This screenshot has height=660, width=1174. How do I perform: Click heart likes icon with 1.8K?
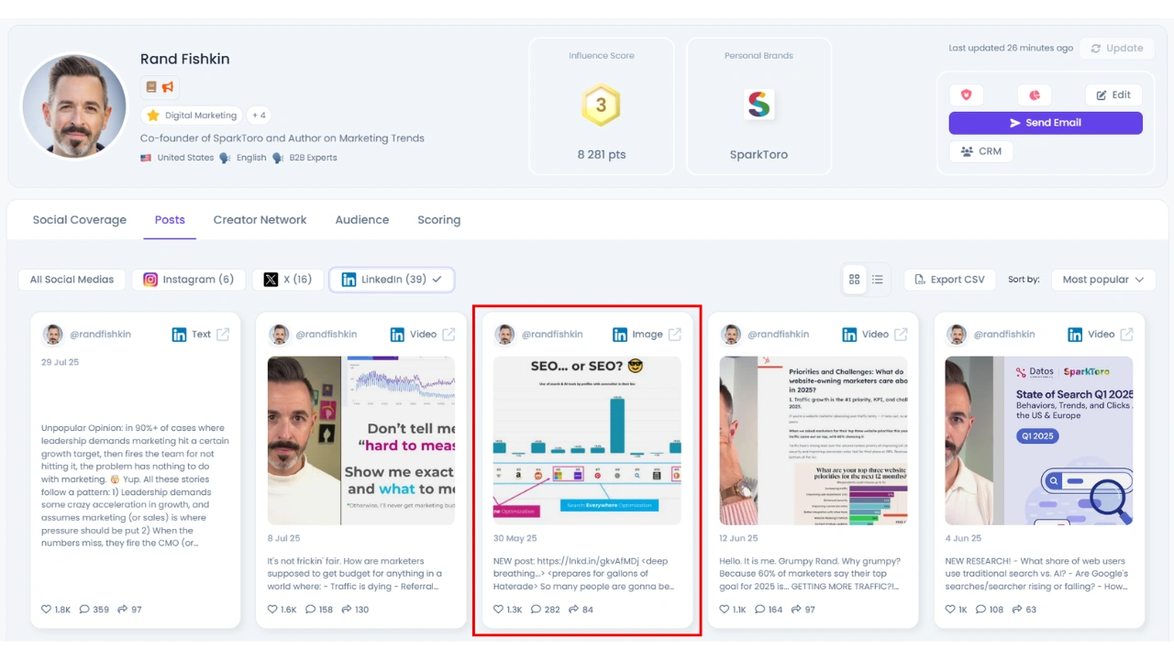tap(47, 609)
